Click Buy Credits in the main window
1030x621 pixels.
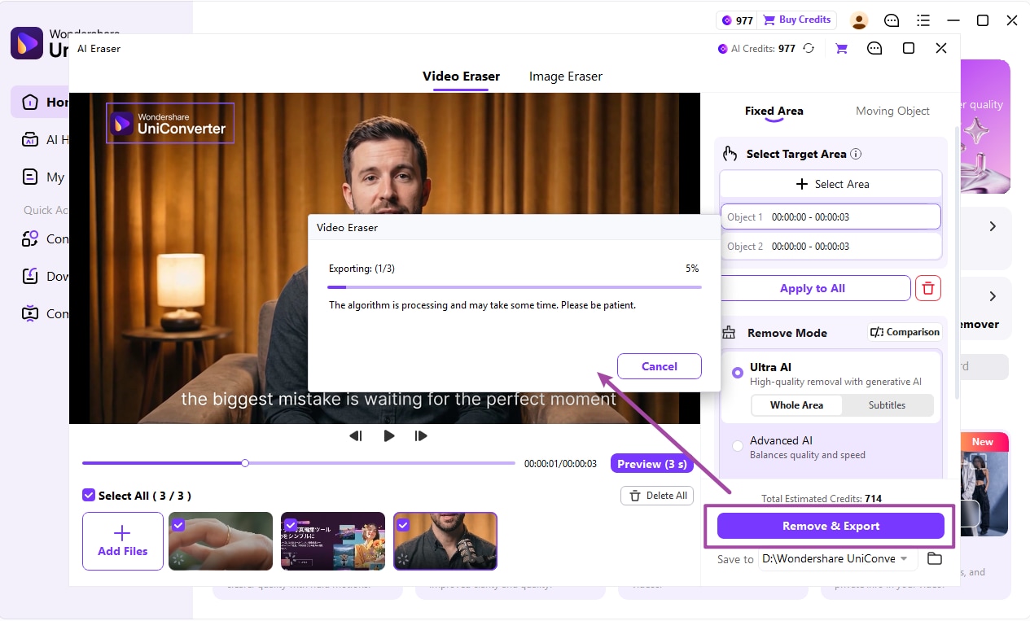coord(797,20)
